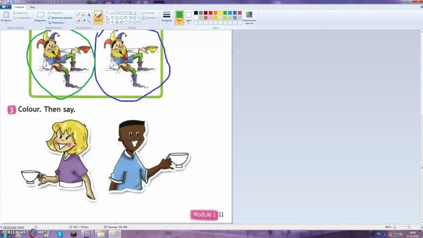Click the zoom out minus button
Screen dimensions: 423x238
pyautogui.click(x=394, y=227)
